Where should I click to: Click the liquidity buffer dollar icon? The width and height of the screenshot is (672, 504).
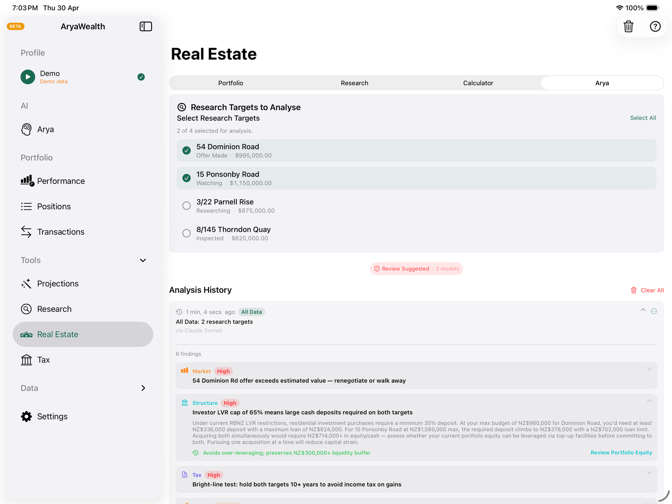point(196,452)
